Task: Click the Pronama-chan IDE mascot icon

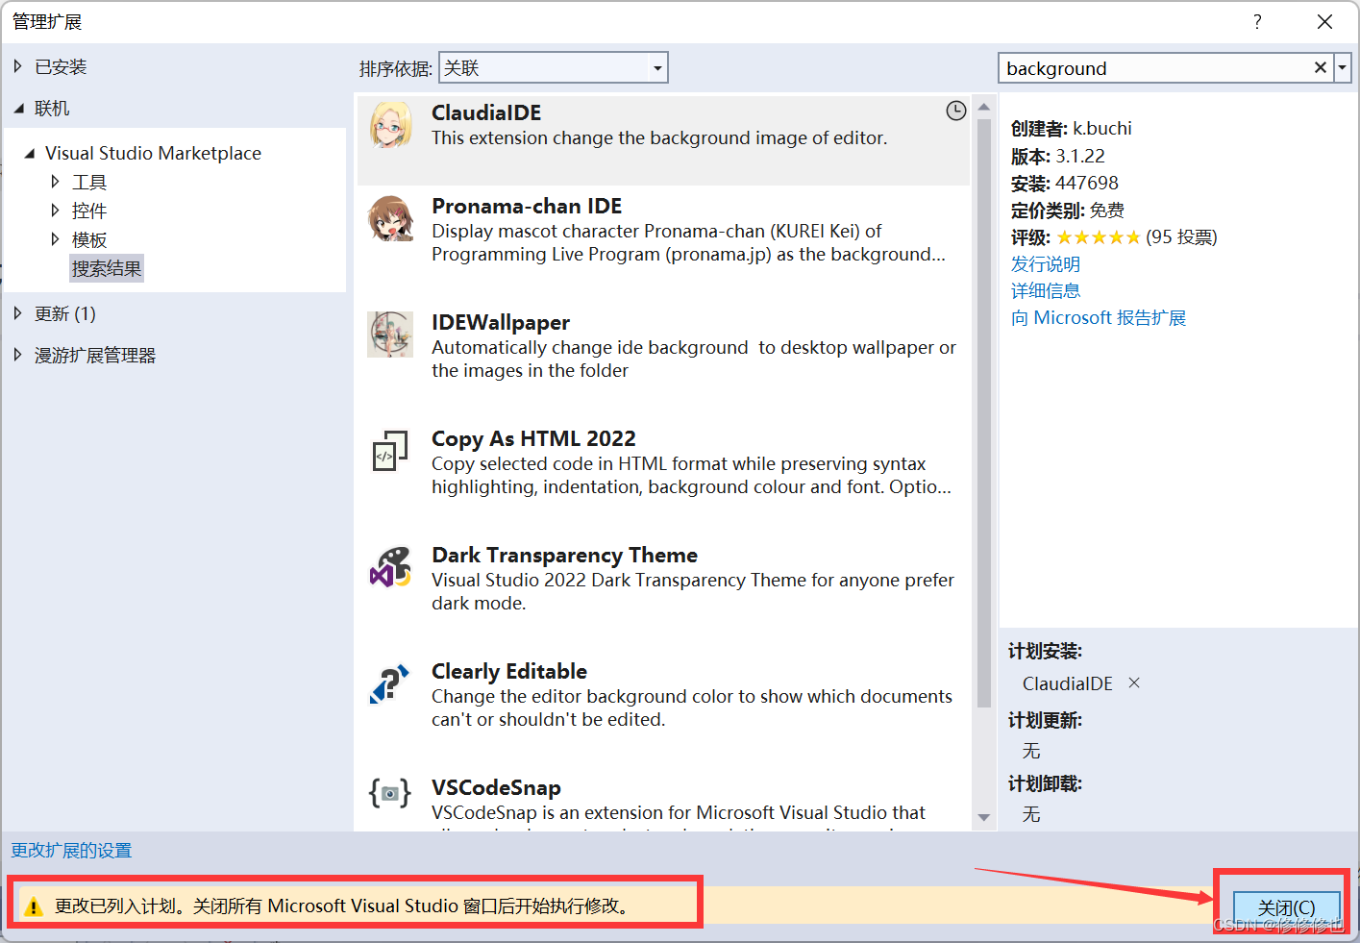Action: point(390,217)
